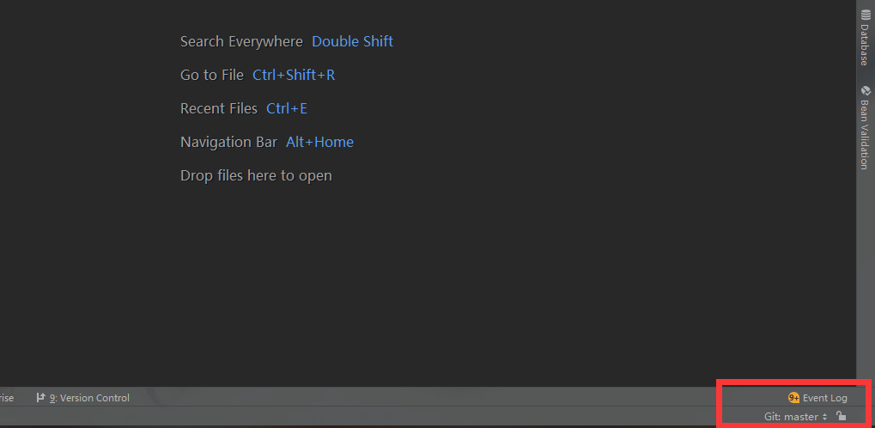The height and width of the screenshot is (428, 875).
Task: Open the Git: master branch dropdown
Action: (x=791, y=417)
